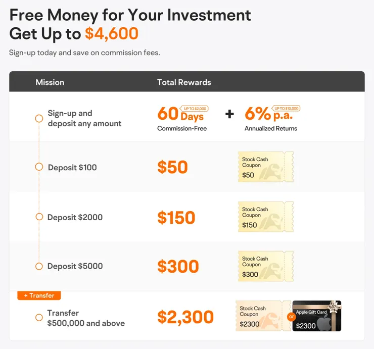Click the Mission column header
The image size is (374, 349).
pos(50,82)
